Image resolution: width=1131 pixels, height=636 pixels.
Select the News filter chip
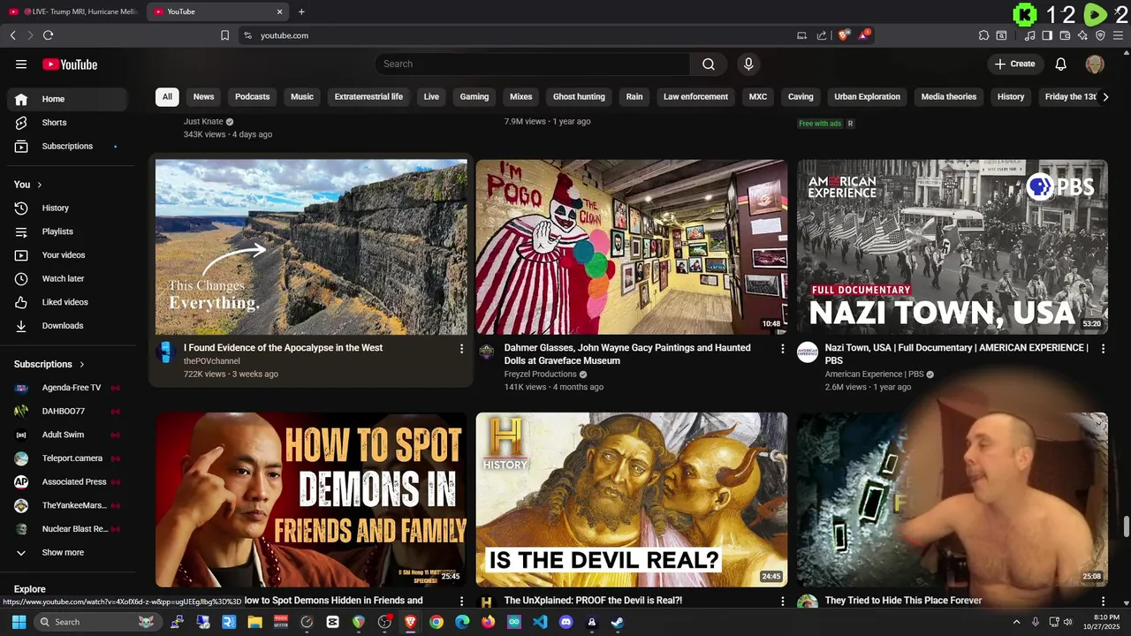[203, 96]
